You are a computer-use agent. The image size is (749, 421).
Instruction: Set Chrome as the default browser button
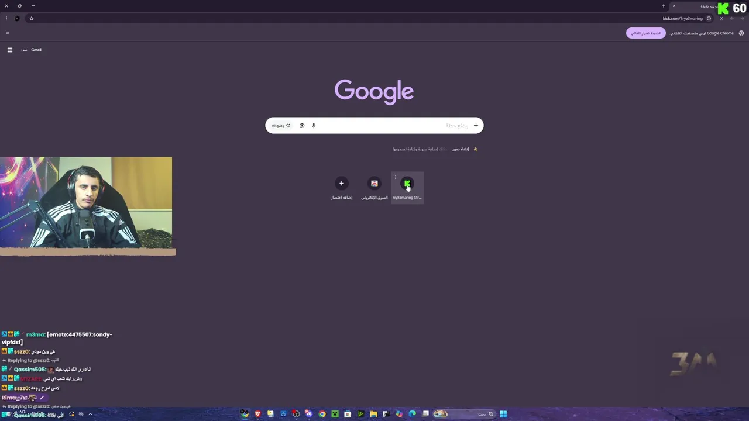(646, 33)
